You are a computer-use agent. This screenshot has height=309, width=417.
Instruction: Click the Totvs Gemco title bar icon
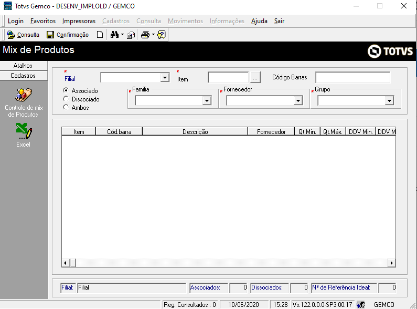tap(8, 6)
